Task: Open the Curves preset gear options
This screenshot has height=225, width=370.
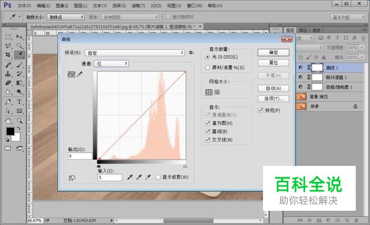Action: click(x=191, y=52)
